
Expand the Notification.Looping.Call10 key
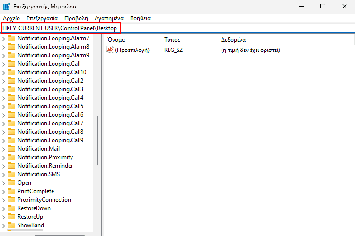[x=3, y=73]
